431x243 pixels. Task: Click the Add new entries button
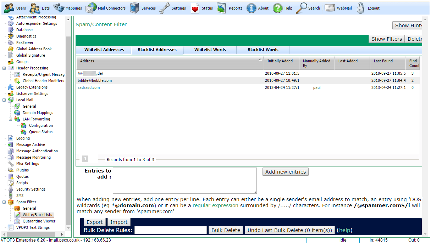click(286, 172)
